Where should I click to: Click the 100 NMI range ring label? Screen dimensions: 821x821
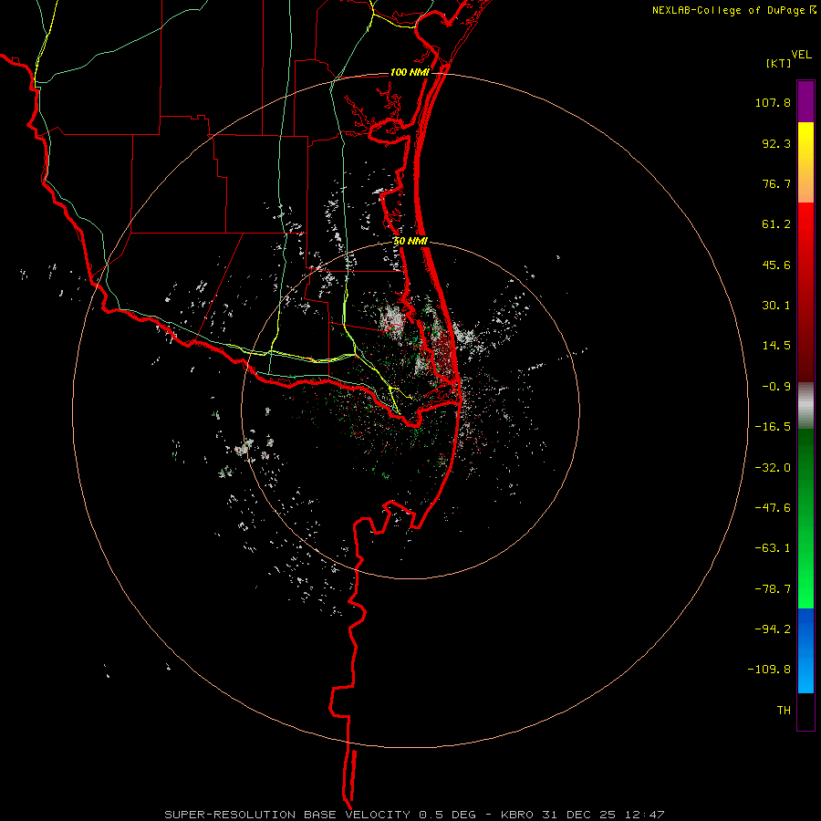click(410, 72)
